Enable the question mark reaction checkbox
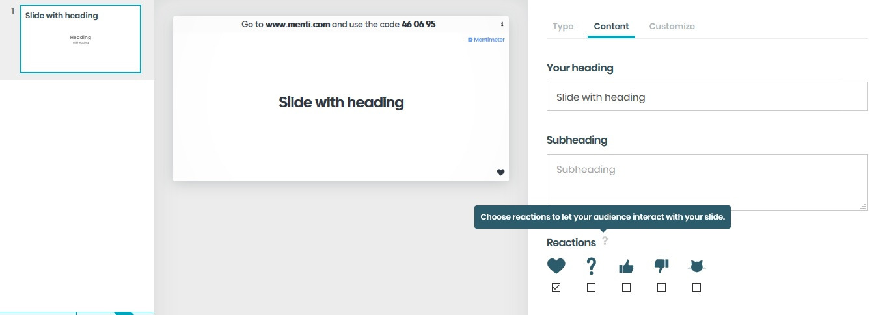887x315 pixels. (591, 288)
